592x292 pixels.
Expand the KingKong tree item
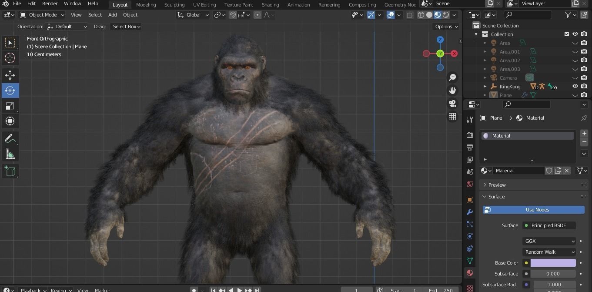tap(485, 86)
